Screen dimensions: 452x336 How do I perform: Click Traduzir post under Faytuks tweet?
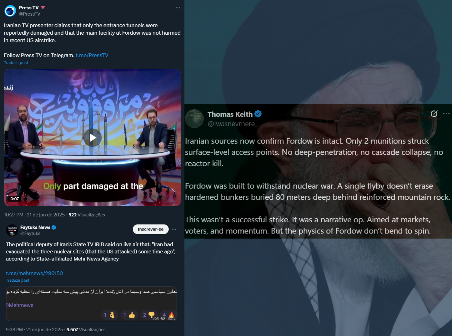point(18,280)
